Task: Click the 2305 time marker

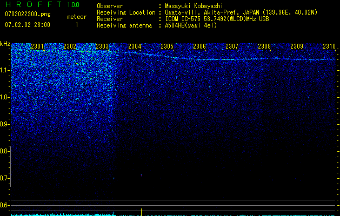Action: (x=167, y=46)
